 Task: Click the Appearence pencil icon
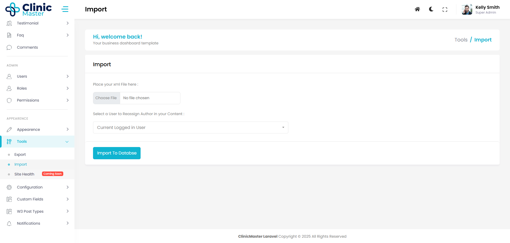coord(9,129)
